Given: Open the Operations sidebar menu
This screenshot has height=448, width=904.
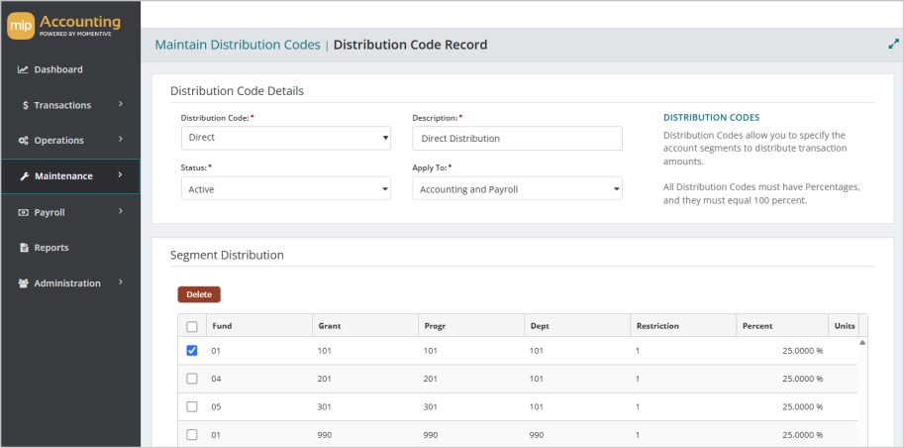Looking at the screenshot, I should coord(70,141).
